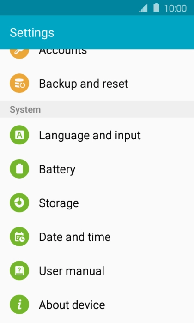This screenshot has width=194, height=323.
Task: Open the Storage settings entry
Action: point(97,203)
